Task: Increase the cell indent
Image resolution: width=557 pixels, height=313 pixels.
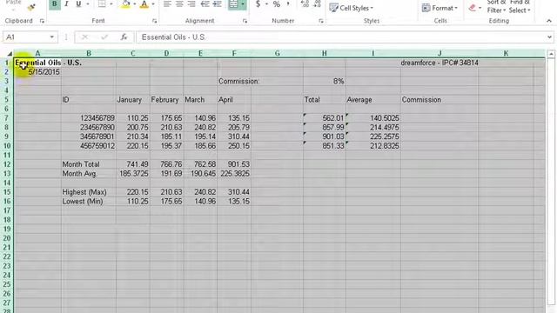Action: [x=217, y=3]
